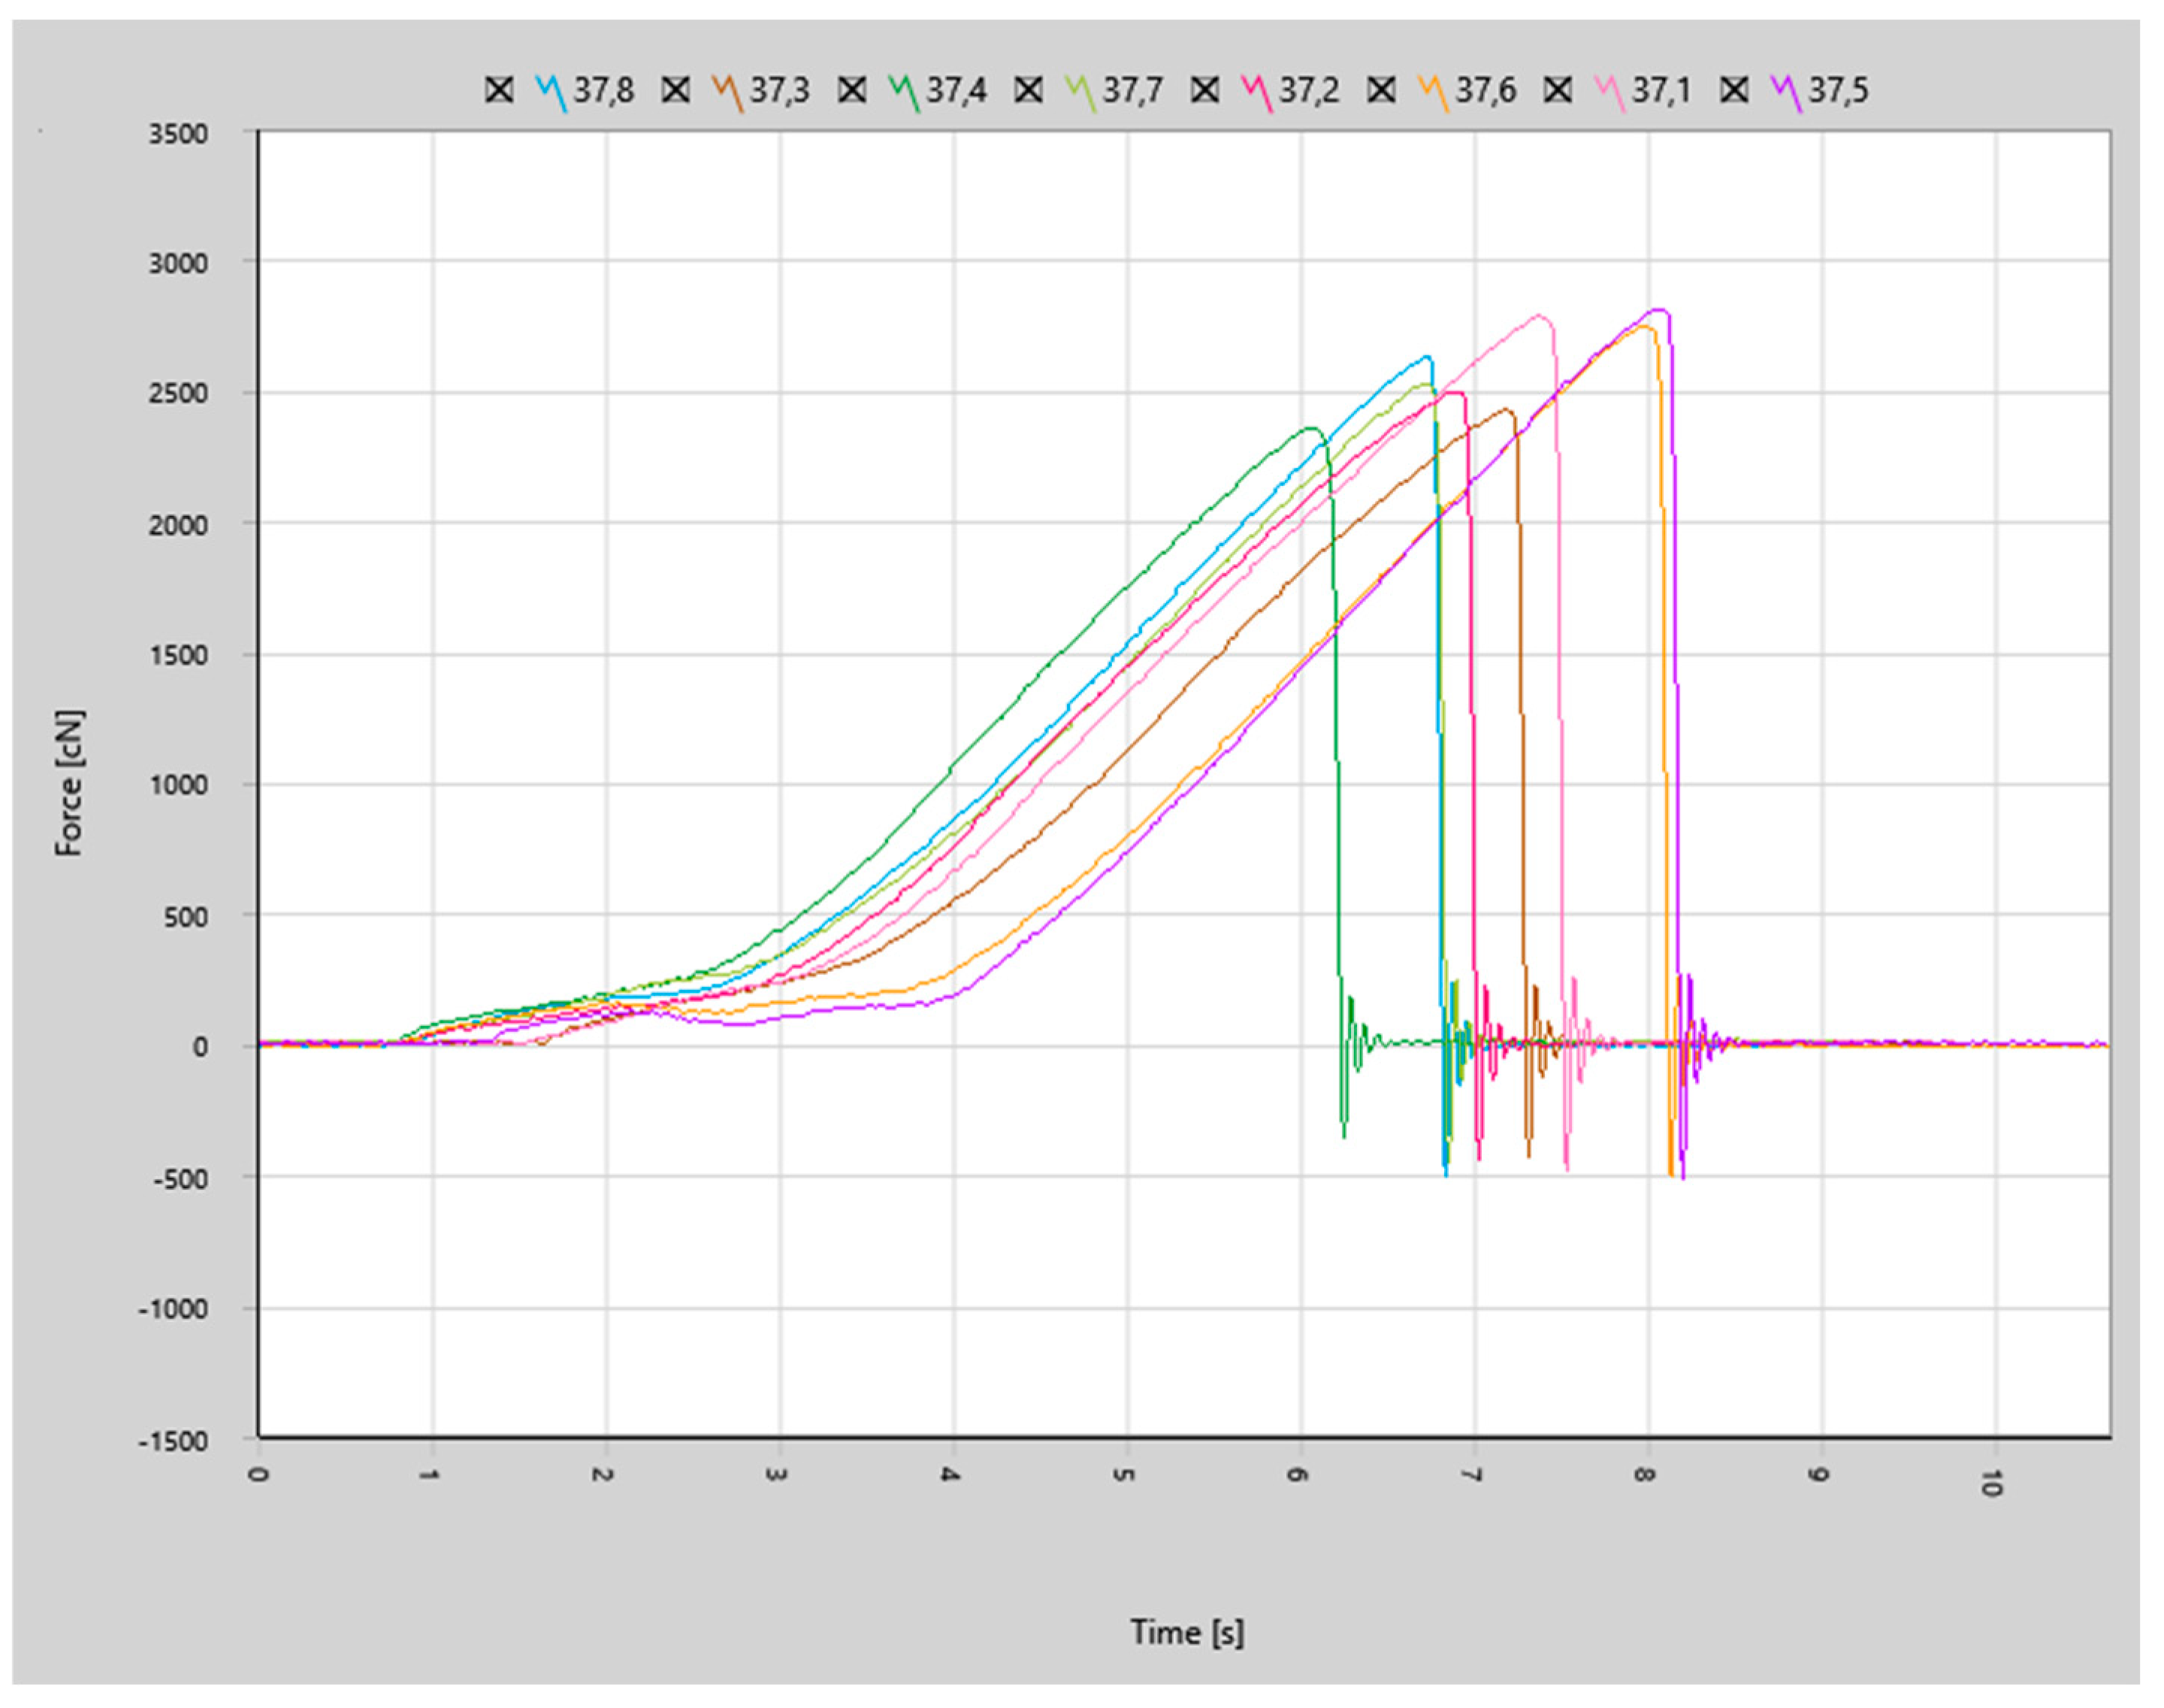2164x1708 pixels.
Task: Click the light green line icon for 37,7
Action: [x=1080, y=92]
